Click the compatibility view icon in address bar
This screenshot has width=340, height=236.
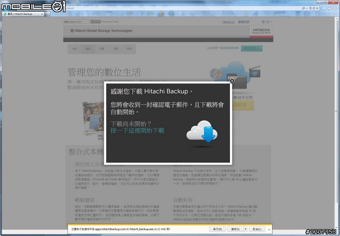(x=310, y=8)
